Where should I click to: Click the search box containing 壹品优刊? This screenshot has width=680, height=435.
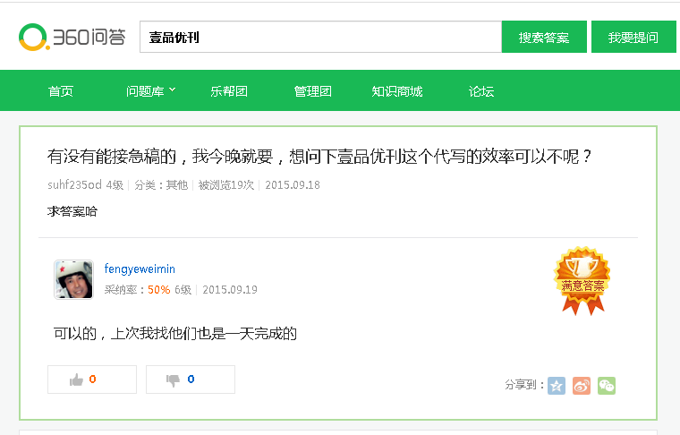pos(320,37)
